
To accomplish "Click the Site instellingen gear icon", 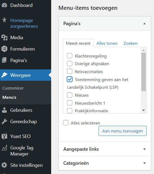I will point(4,165).
